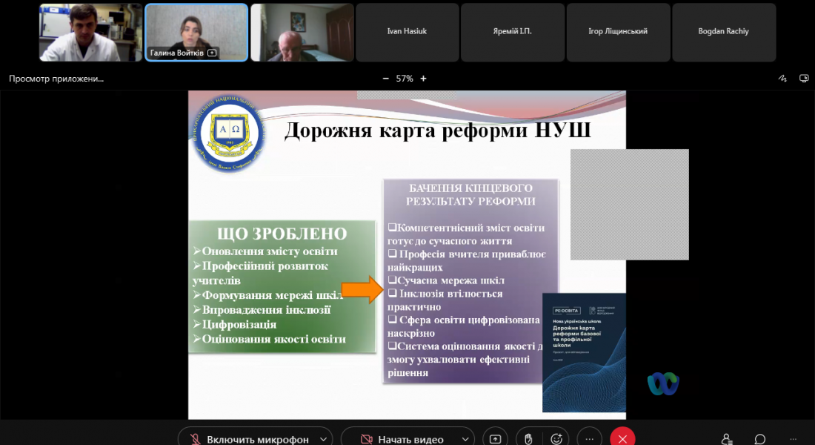Click the pop-out shared view icon
Viewport: 815px width, 445px height.
coord(804,79)
